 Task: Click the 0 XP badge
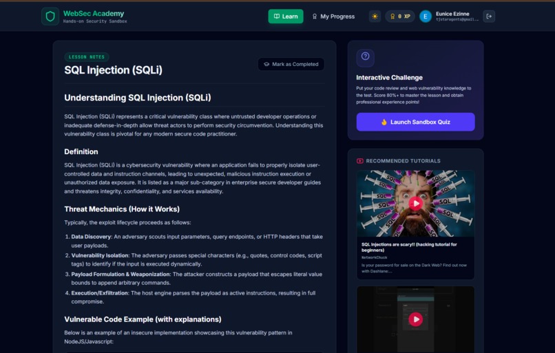coord(400,17)
